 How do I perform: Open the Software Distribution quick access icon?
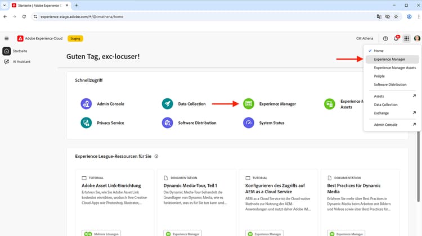coord(168,123)
